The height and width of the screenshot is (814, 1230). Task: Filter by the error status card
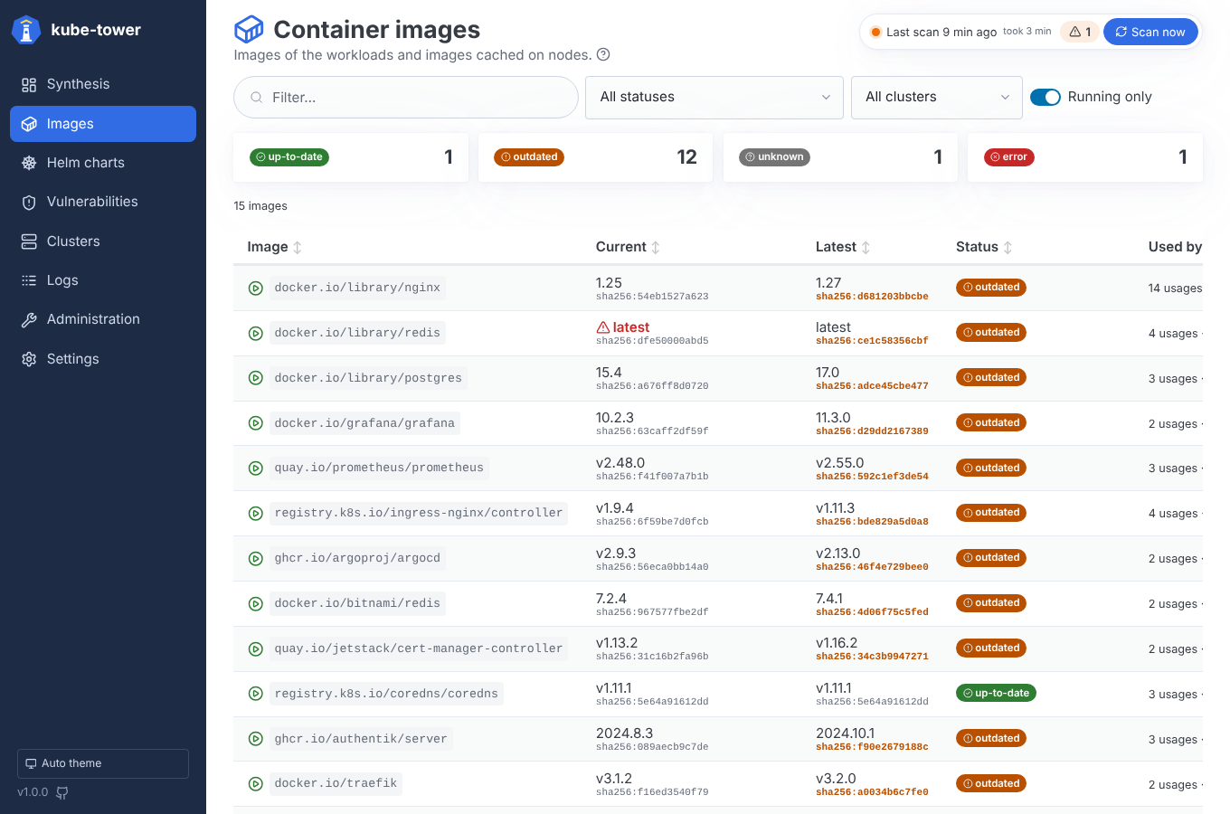(x=1085, y=157)
